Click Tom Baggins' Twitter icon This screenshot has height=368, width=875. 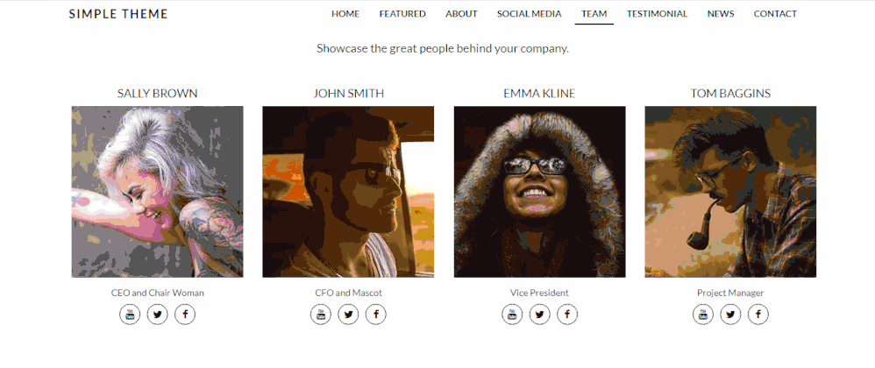[730, 315]
